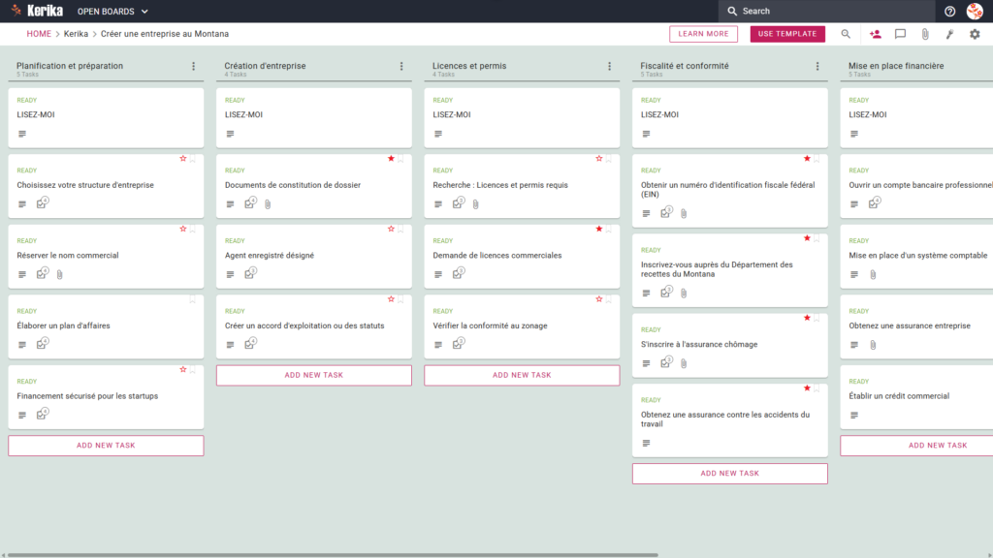Open Planification et préparation column menu
The image size is (993, 558).
[x=194, y=67]
